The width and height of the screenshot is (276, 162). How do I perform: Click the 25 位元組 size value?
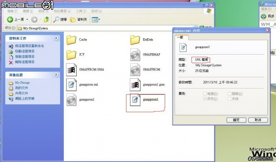pyautogui.click(x=202, y=71)
